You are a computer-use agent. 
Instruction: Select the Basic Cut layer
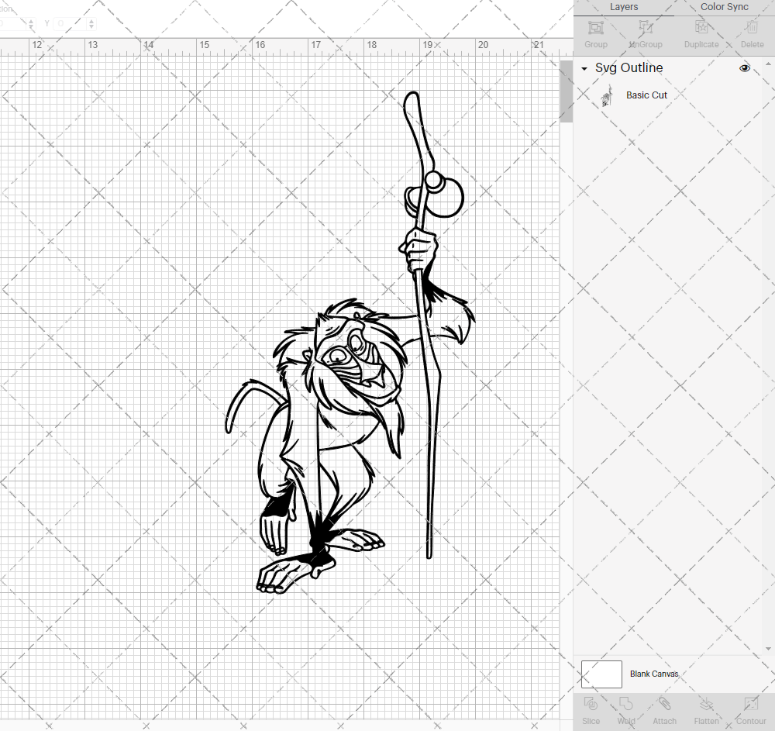[x=646, y=95]
